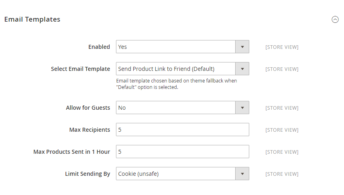Click the theme fallback help note under the template field
The height and width of the screenshot is (195, 344).
click(x=176, y=84)
